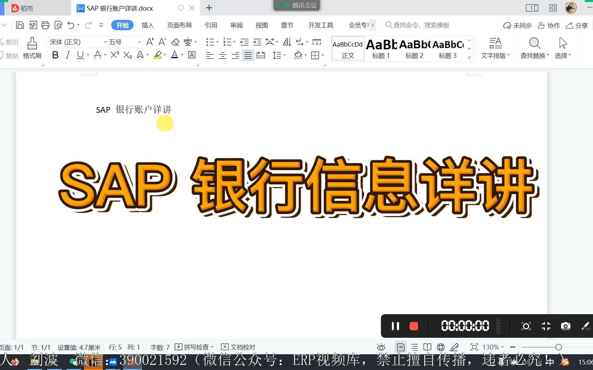Click Select arrow tool
Screen dimensions: 593x370
[563, 48]
